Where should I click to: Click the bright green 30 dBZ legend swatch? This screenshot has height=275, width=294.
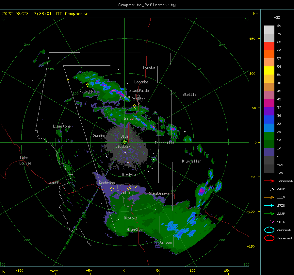(269, 136)
